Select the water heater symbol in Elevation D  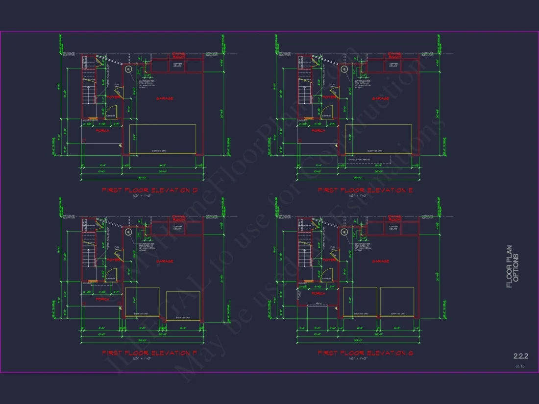[x=128, y=69]
